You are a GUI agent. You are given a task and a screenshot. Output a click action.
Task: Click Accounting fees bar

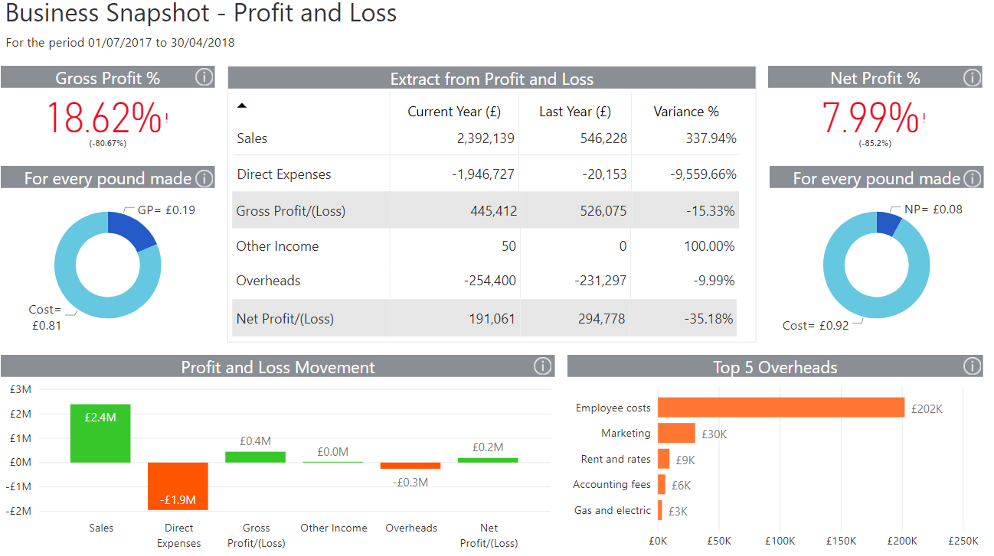(662, 484)
